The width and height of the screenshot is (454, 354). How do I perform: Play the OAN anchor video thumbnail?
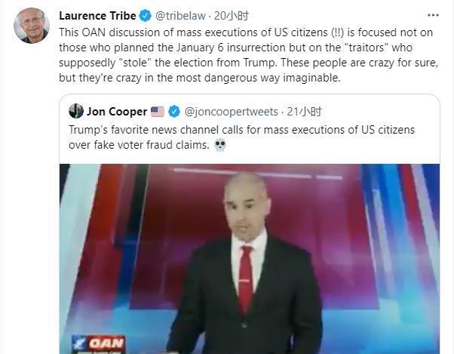click(x=250, y=259)
